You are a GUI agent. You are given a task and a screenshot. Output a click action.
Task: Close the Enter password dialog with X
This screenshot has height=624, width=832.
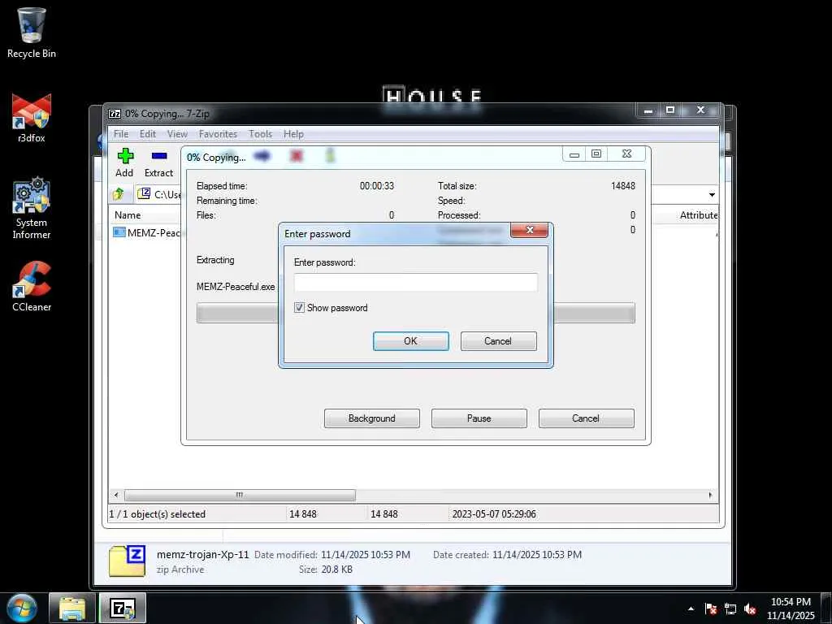coord(529,230)
